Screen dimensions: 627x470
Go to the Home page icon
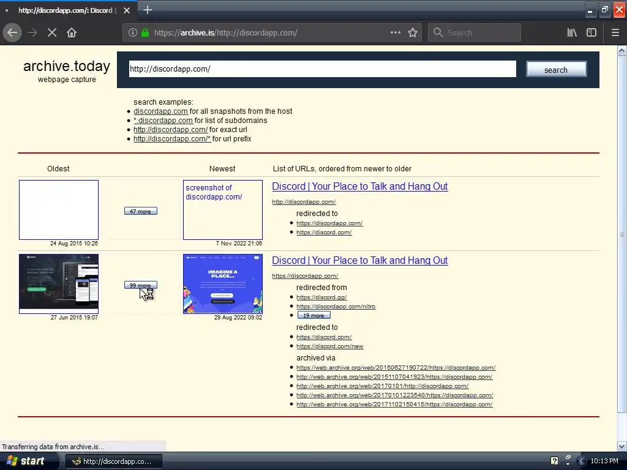72,33
